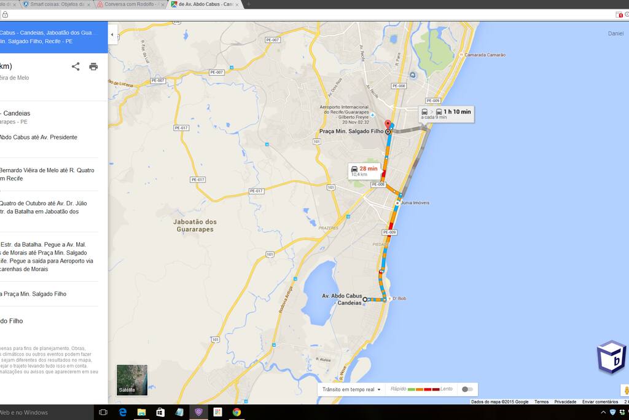The width and height of the screenshot is (629, 420).
Task: Click the Estr. da Batalha direction step
Action: pyautogui.click(x=47, y=256)
